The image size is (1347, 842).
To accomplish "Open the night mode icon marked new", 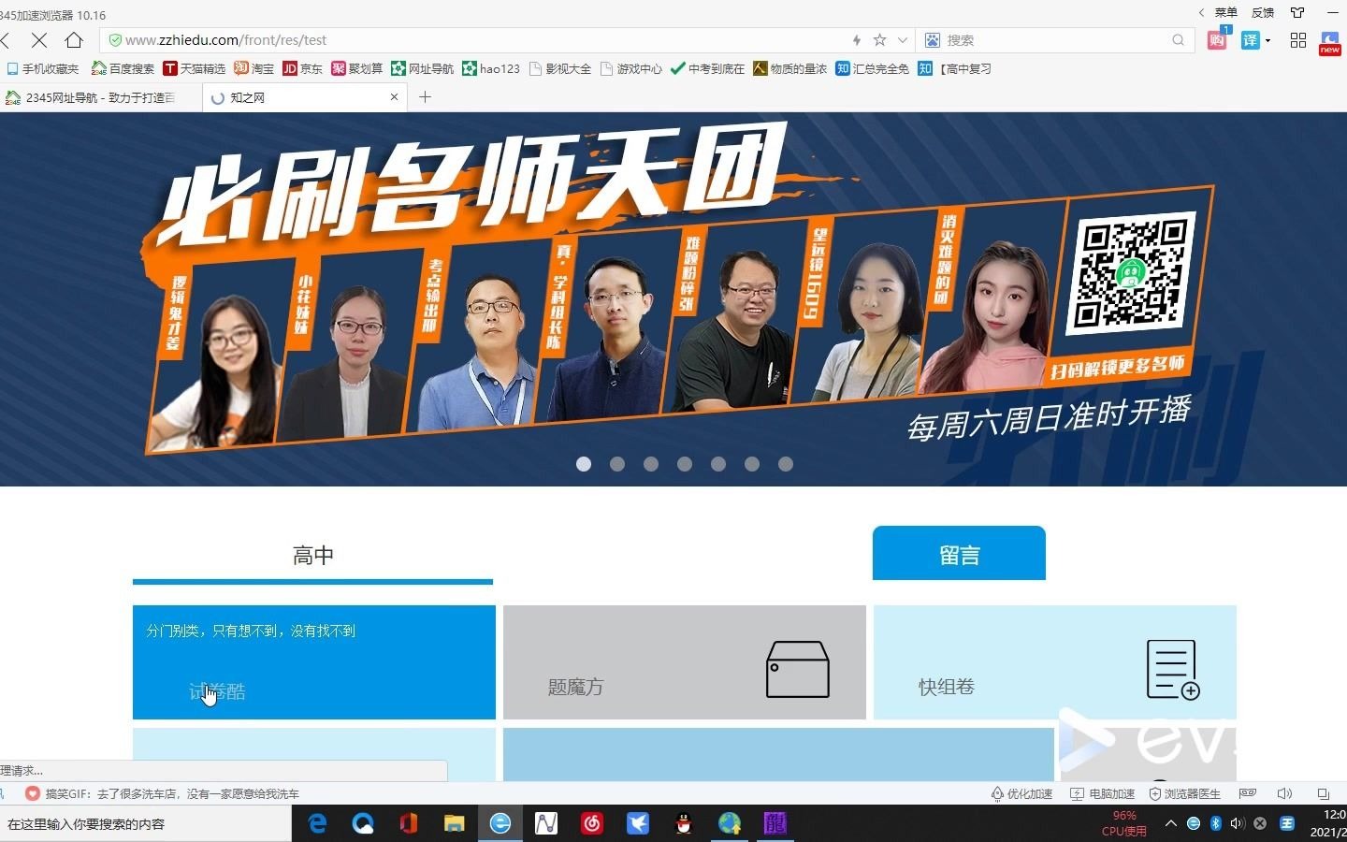I will coord(1329,42).
